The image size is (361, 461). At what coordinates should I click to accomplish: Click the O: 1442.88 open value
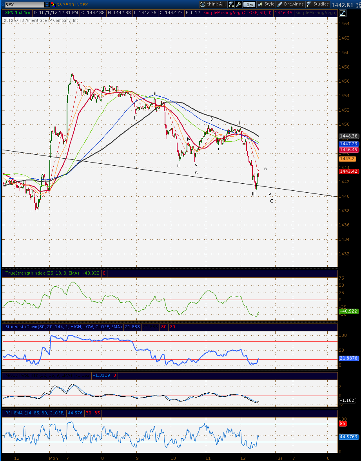[x=93, y=13]
